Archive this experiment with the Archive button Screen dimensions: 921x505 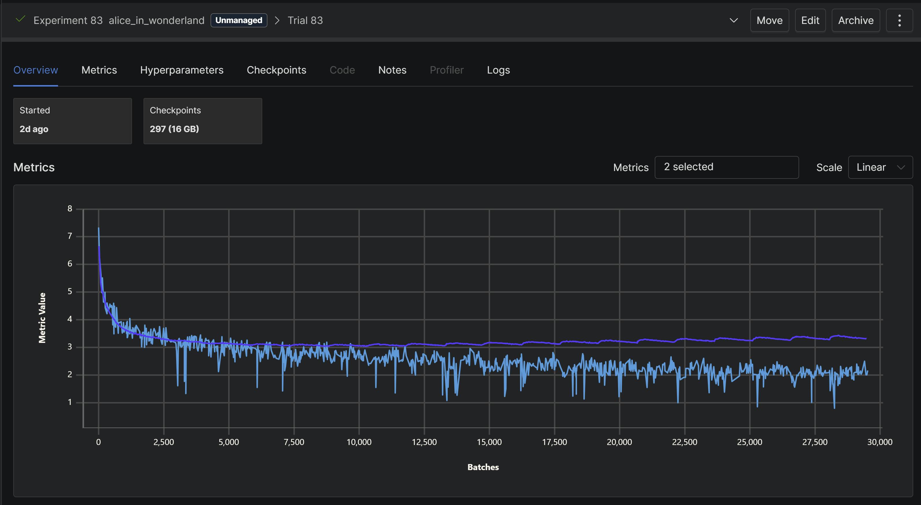click(x=855, y=20)
